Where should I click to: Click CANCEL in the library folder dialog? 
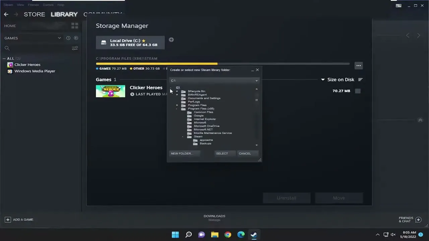pos(245,153)
